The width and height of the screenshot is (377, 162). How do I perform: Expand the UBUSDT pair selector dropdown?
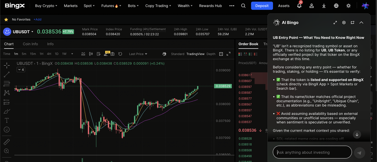click(x=32, y=32)
